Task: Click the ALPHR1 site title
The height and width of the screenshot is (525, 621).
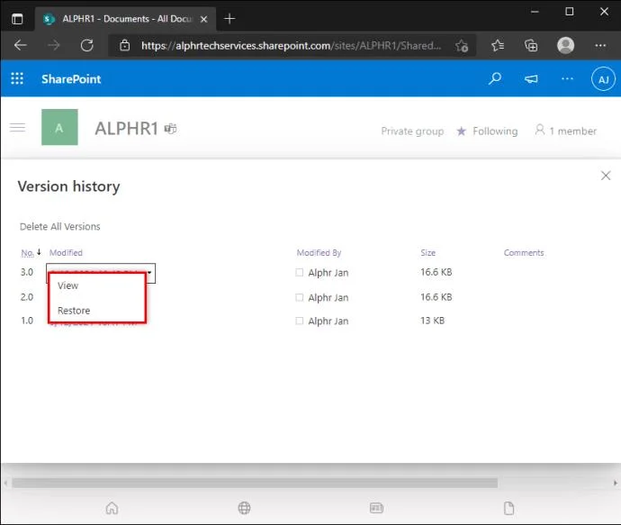Action: [x=126, y=129]
